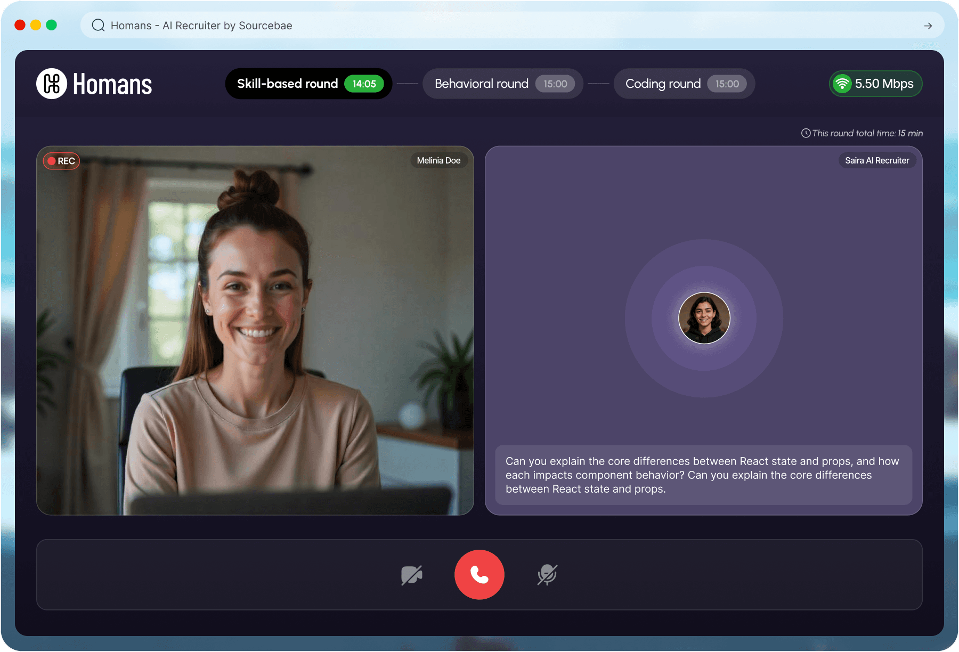The width and height of the screenshot is (959, 652).
Task: Click the Homans logo icon
Action: pyautogui.click(x=52, y=84)
